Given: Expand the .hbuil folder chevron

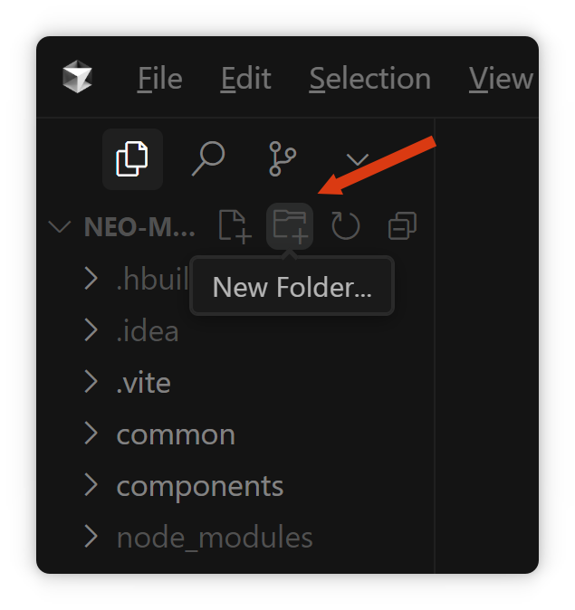Looking at the screenshot, I should click(91, 278).
